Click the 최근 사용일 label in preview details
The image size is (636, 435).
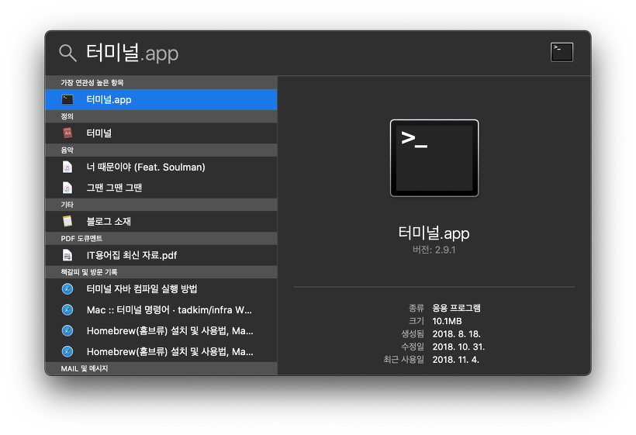coord(403,360)
